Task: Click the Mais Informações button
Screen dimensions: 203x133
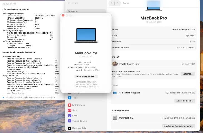Action: click(86, 76)
